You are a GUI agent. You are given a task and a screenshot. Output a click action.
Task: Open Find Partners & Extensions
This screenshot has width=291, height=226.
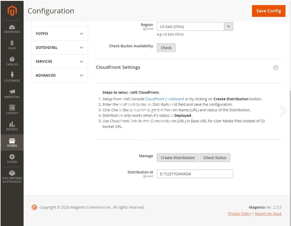tap(12, 176)
